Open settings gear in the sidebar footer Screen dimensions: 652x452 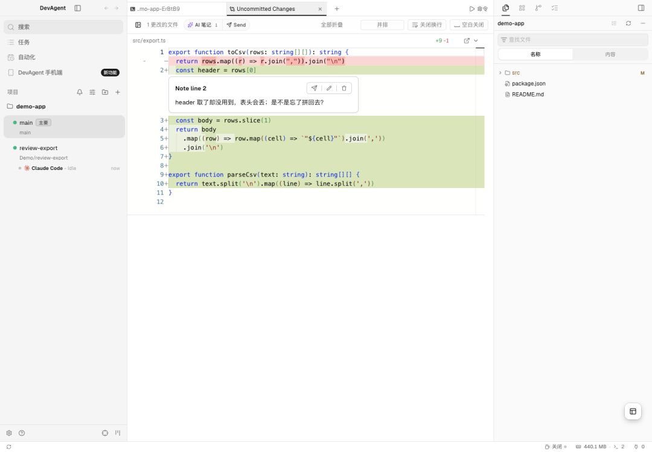pos(9,433)
